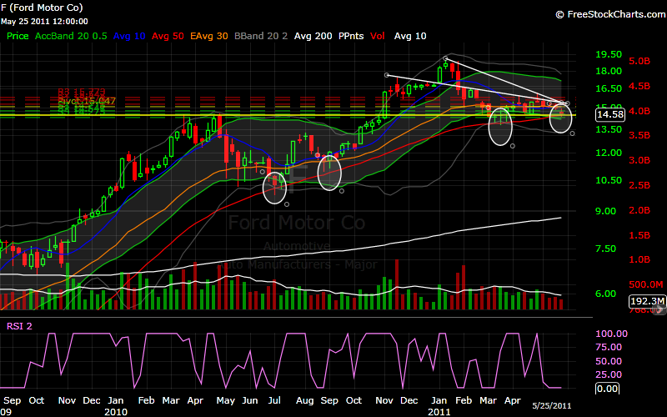The image size is (667, 417).
Task: Select the orange EAvg 30 indicator label
Action: 209,36
